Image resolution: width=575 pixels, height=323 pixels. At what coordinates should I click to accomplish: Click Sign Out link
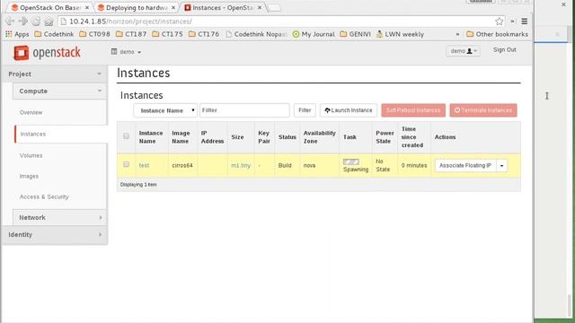pos(505,50)
